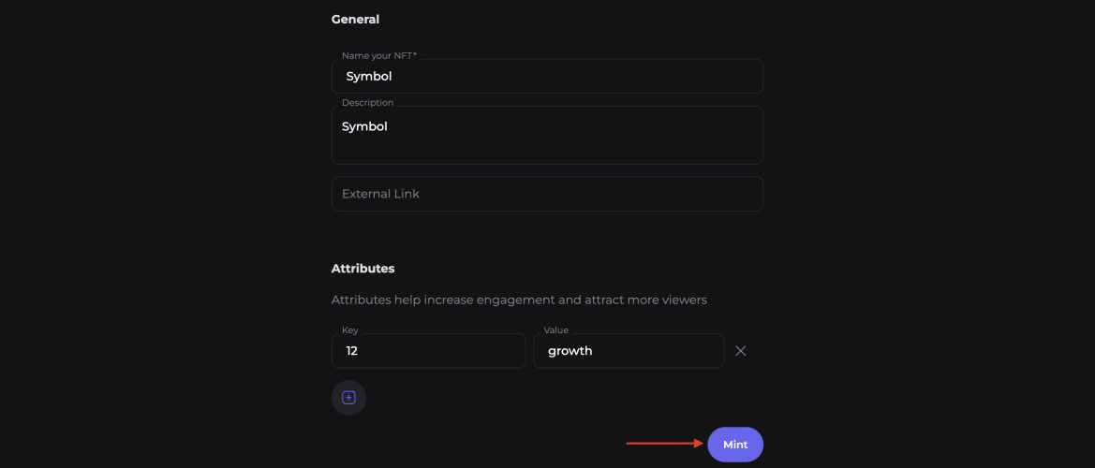Click the word Symbol in Description box
Image resolution: width=1095 pixels, height=468 pixels.
tap(363, 127)
